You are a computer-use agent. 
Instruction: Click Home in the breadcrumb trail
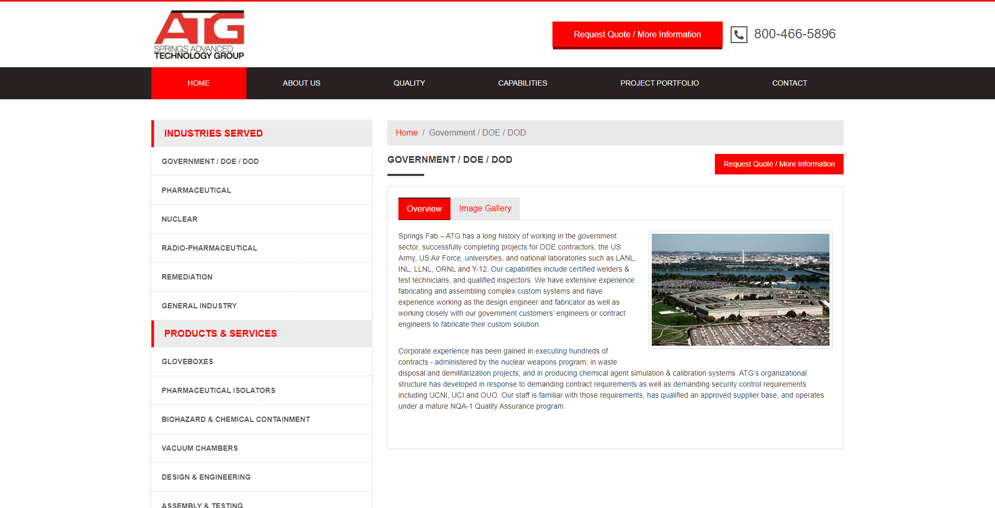(x=406, y=132)
